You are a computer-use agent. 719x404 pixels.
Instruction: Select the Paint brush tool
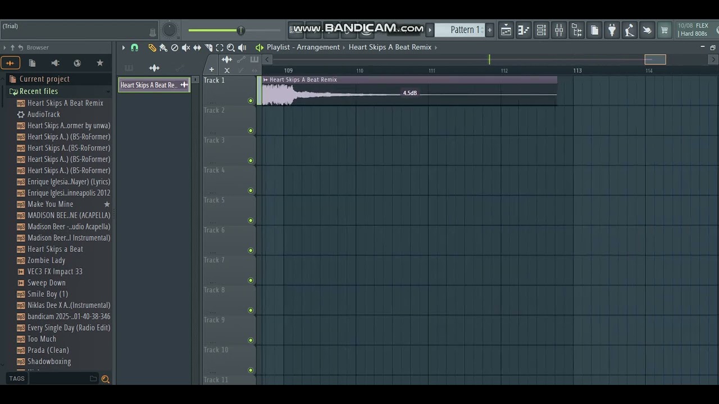pyautogui.click(x=163, y=48)
